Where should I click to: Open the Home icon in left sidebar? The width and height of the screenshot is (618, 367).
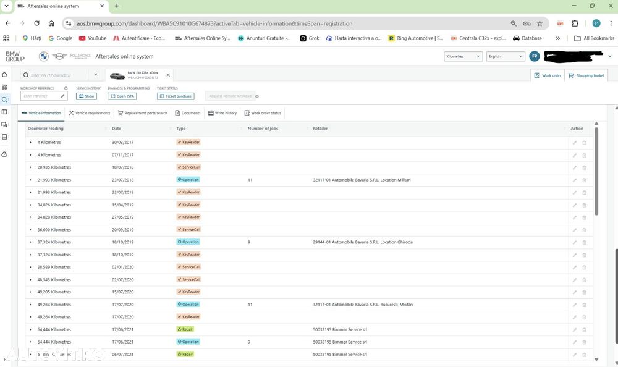4,75
